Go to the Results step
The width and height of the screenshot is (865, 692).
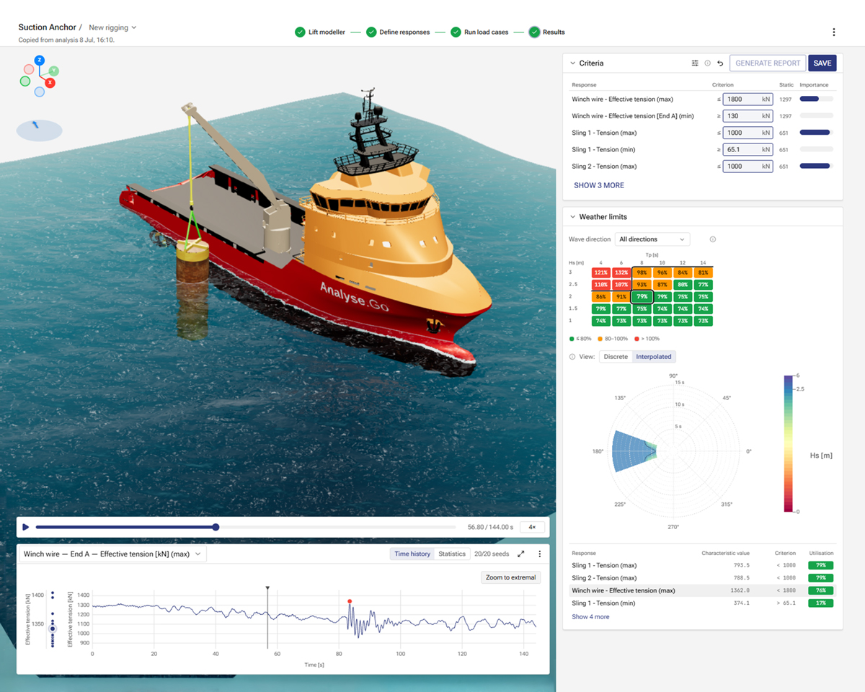point(547,32)
